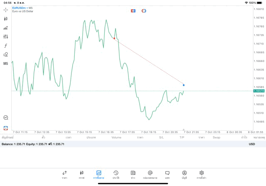This screenshot has width=266, height=186.
Task: Activate the crosshair cursor tool
Action: [x=5, y=9]
